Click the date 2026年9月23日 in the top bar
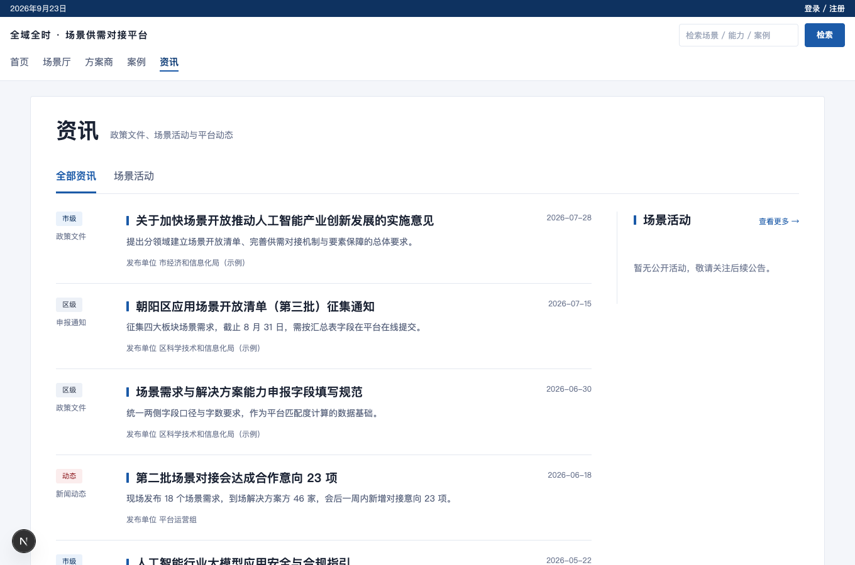Screen dimensions: 855x565 [x=38, y=9]
